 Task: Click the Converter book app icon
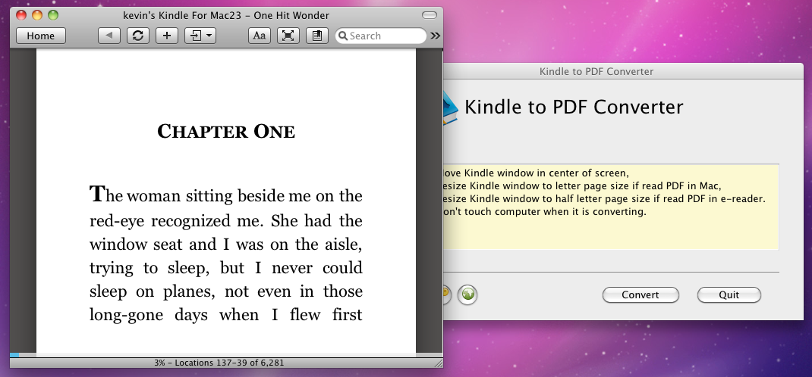[450, 107]
